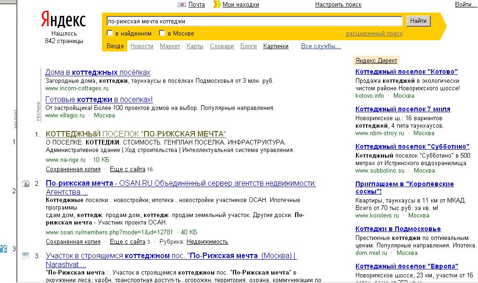Switch to the Новости tab

pos(142,46)
